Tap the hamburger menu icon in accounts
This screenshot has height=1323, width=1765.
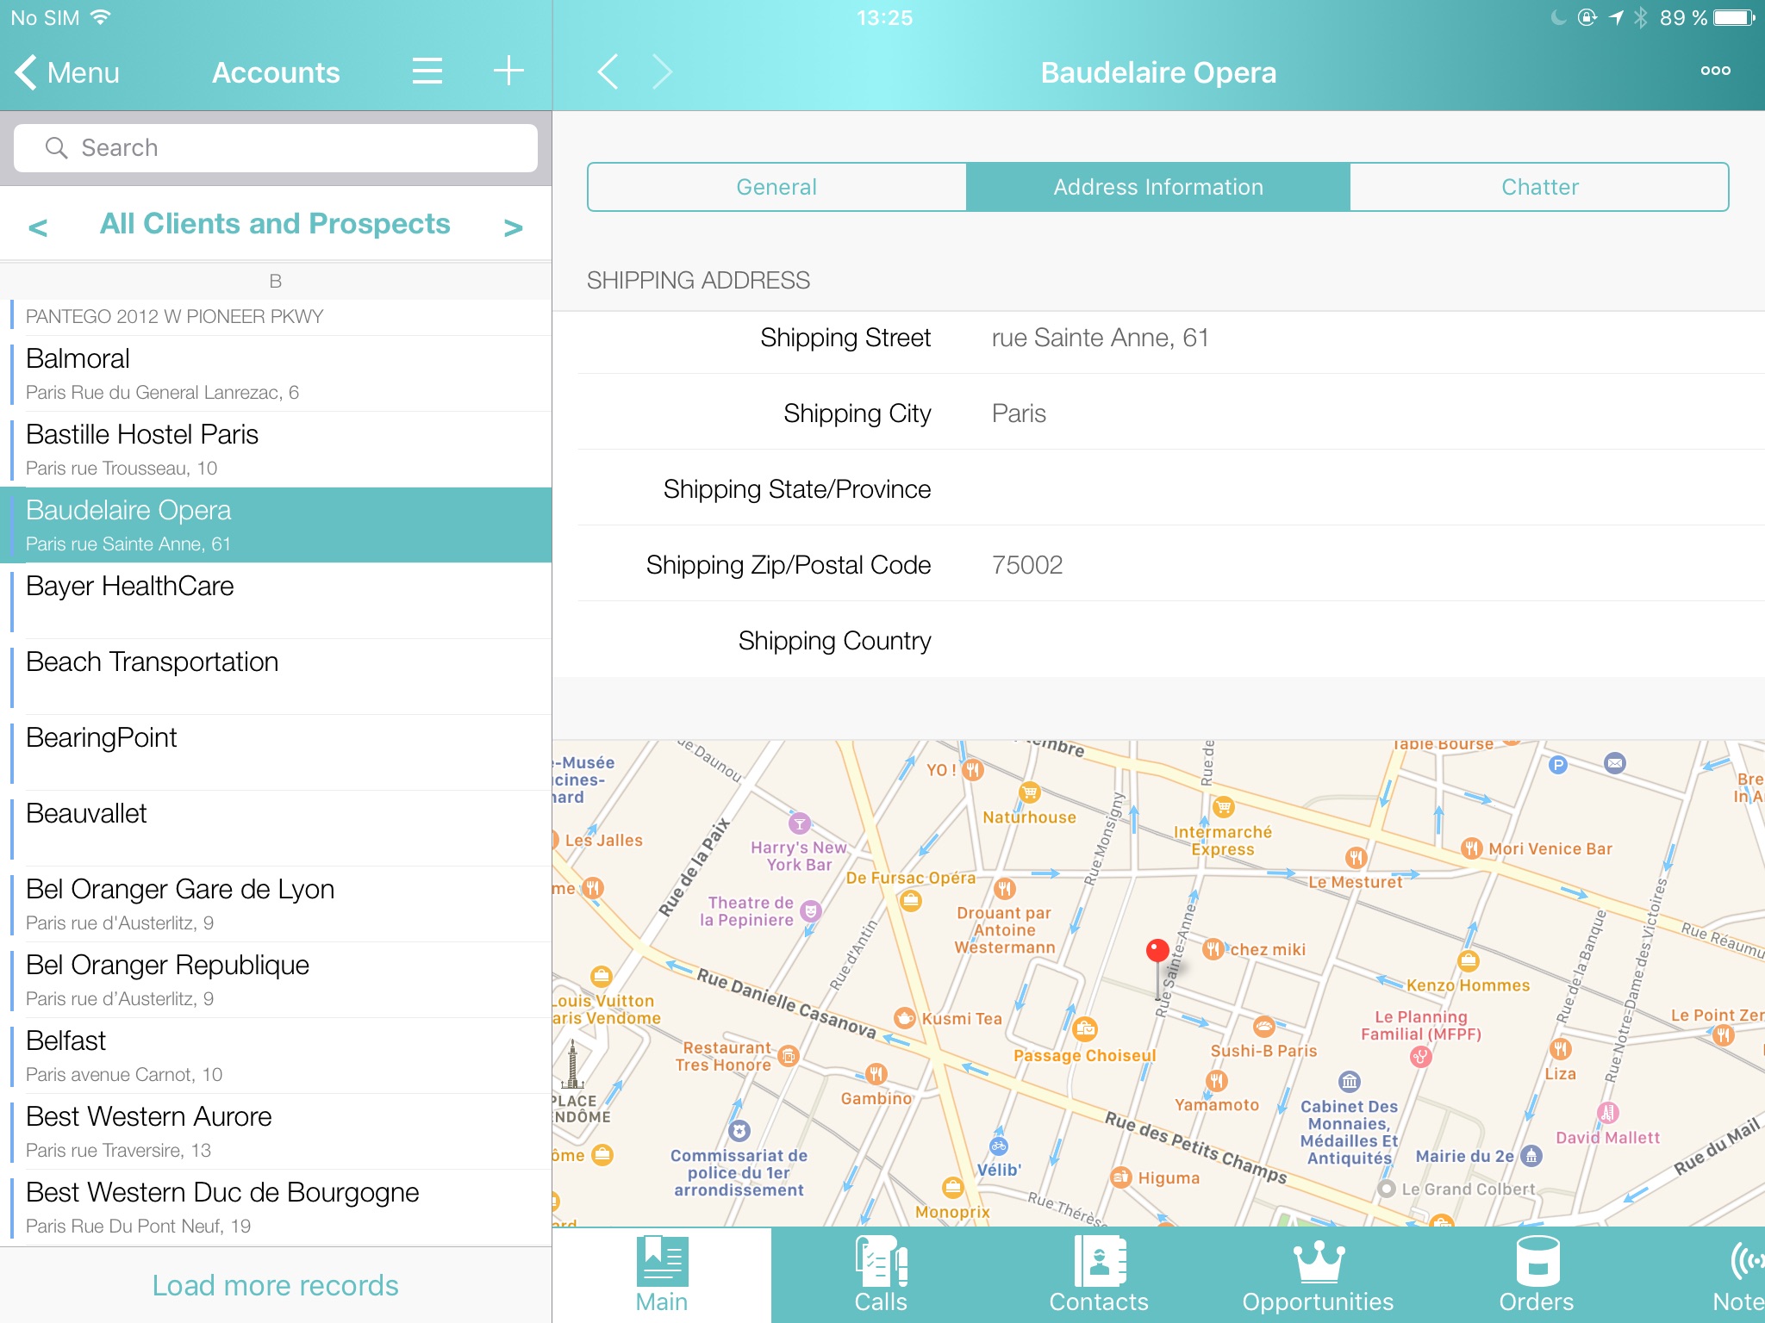tap(428, 71)
